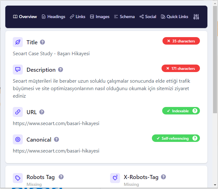Click the red 35 characters badge
The image size is (218, 189).
coord(181,41)
